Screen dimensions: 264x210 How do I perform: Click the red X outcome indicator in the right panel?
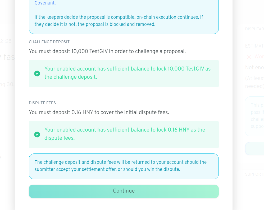[249, 57]
